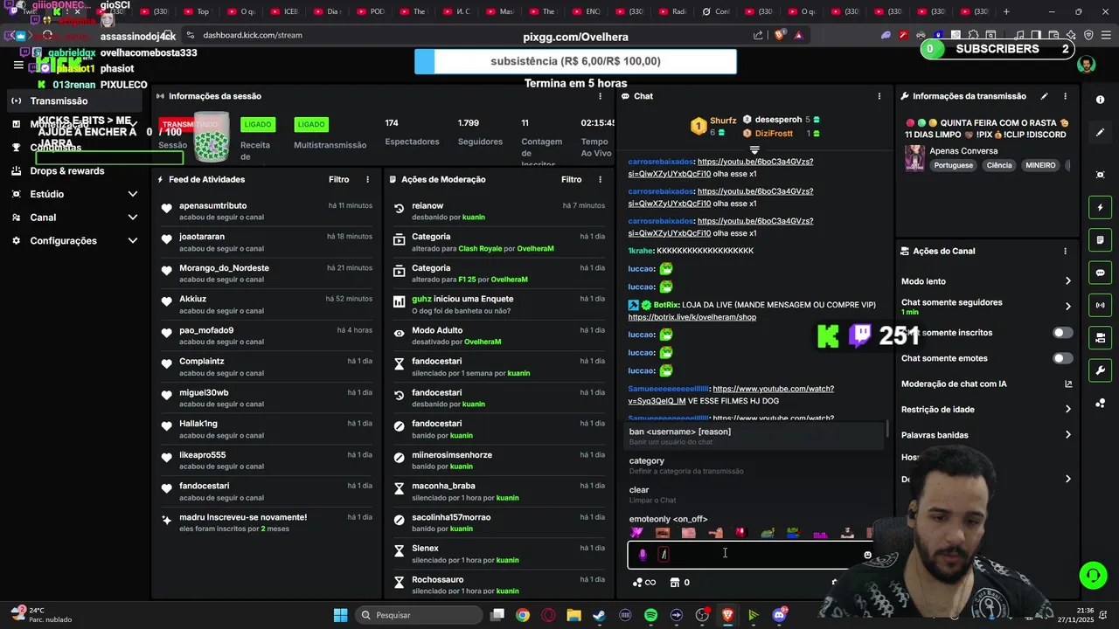The image size is (1119, 629).
Task: Click the Chat panel scrollbar
Action: [x=888, y=430]
